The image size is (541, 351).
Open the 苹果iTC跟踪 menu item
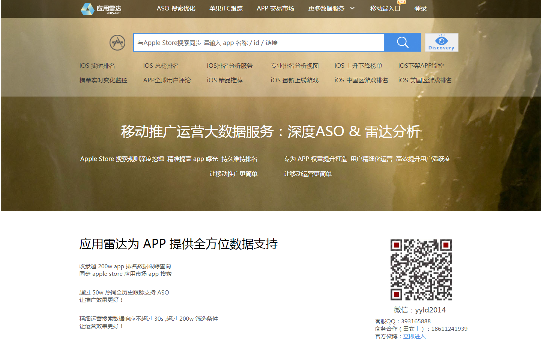coord(225,8)
